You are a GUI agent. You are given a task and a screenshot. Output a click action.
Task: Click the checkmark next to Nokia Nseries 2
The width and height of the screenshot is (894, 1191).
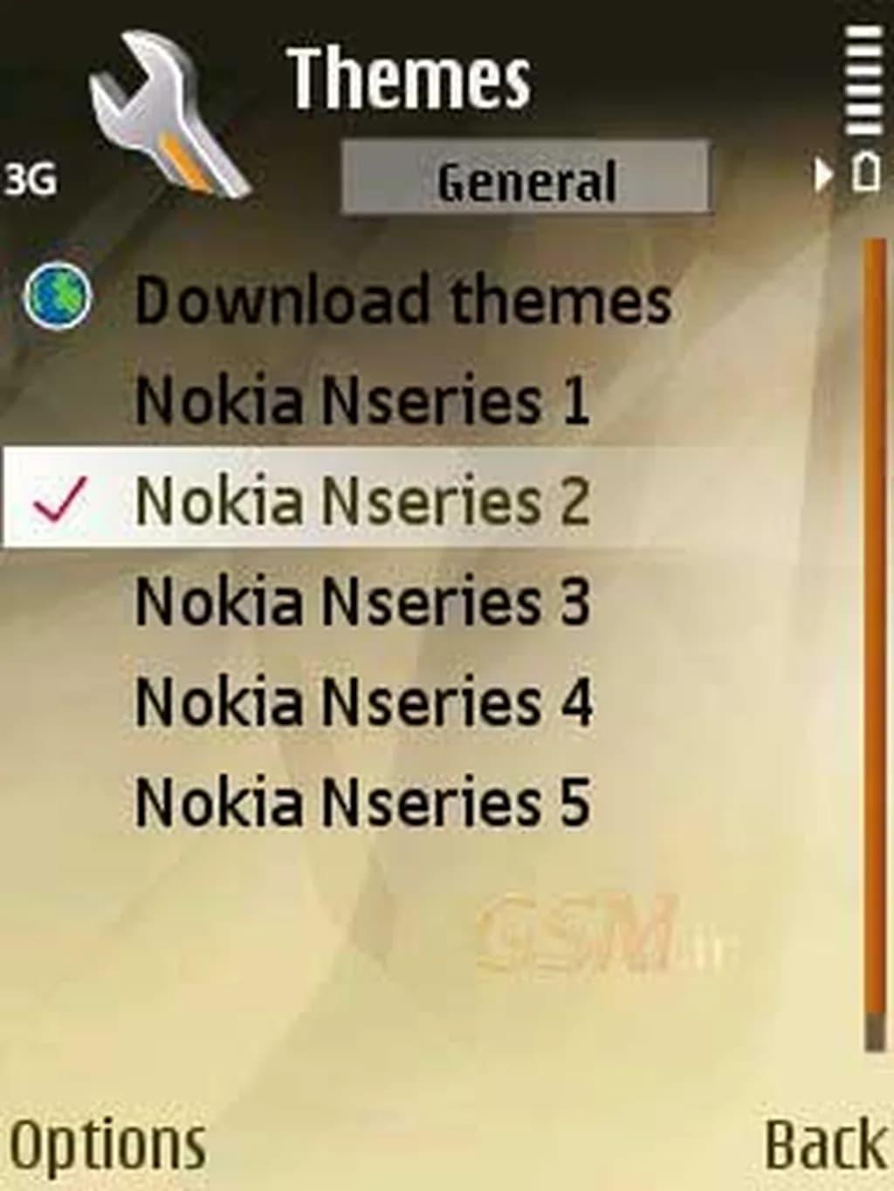59,499
